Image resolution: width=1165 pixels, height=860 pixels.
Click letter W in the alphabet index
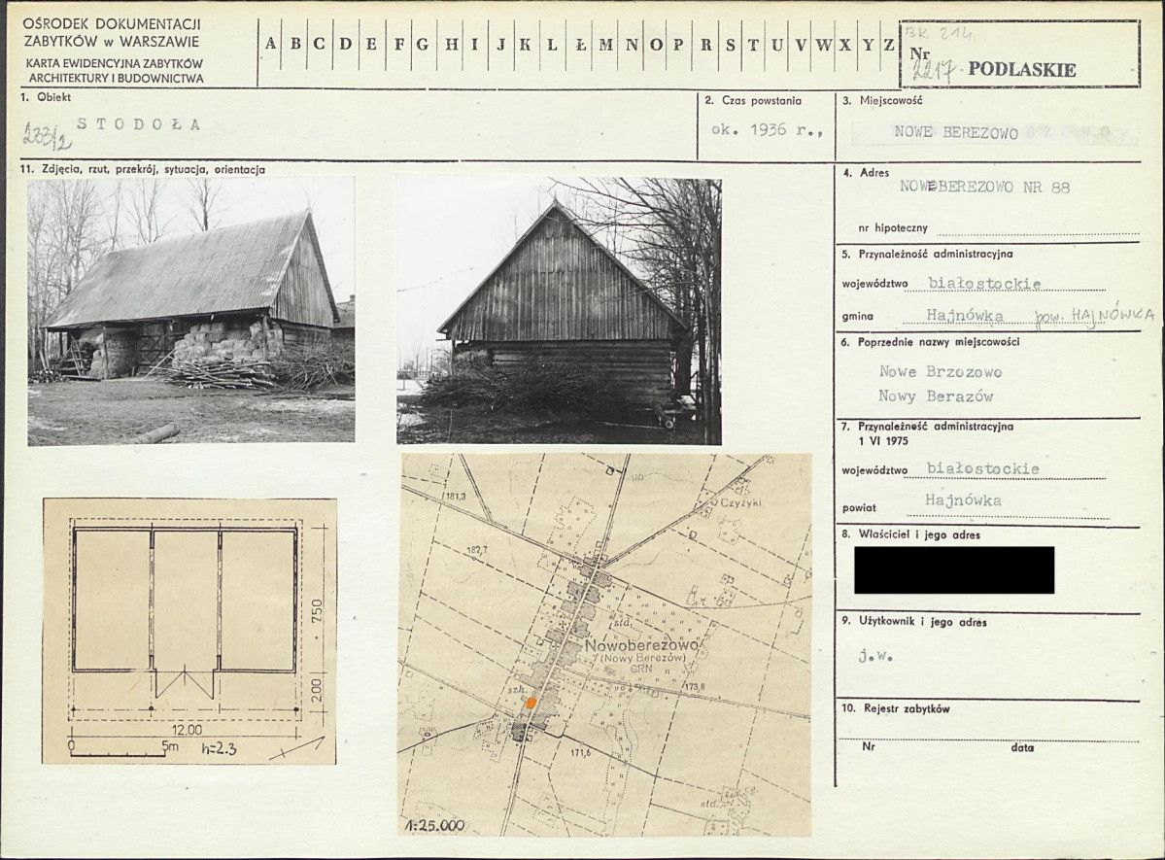coord(823,44)
